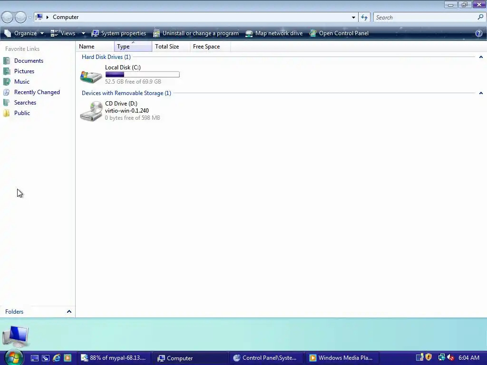The image size is (487, 365).
Task: Switch to Windows Media Player taskbar button
Action: click(342, 358)
